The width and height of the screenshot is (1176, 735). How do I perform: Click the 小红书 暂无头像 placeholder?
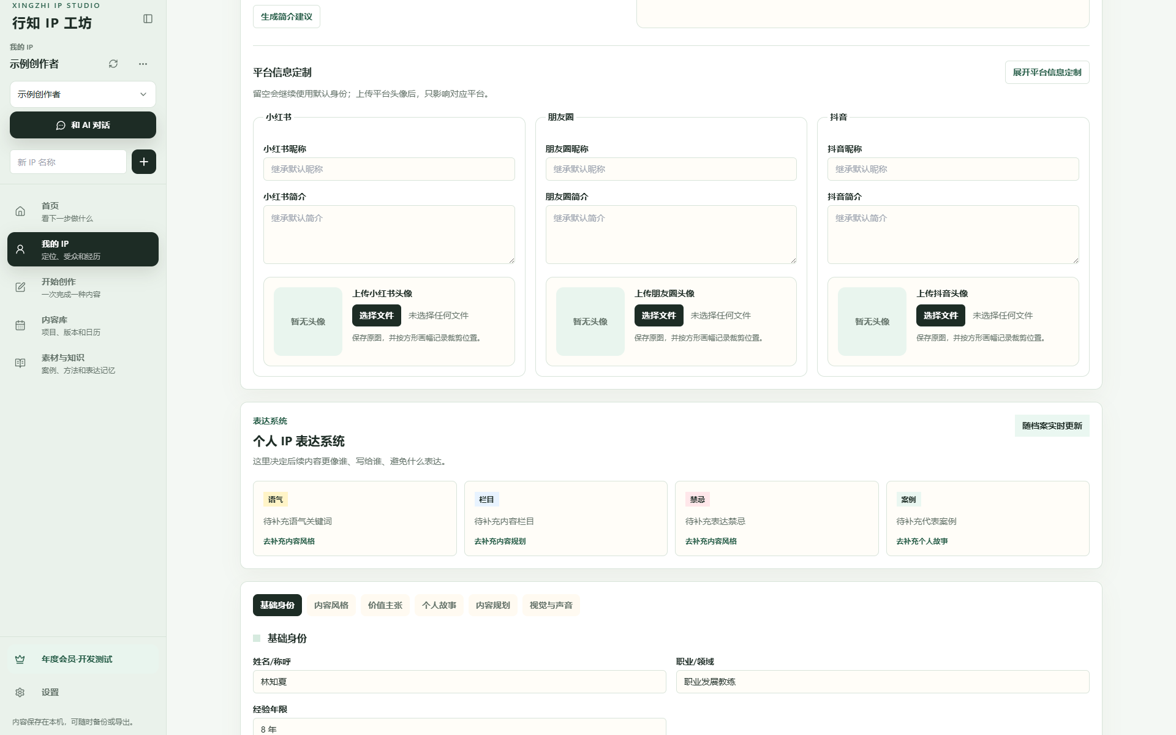click(x=308, y=322)
